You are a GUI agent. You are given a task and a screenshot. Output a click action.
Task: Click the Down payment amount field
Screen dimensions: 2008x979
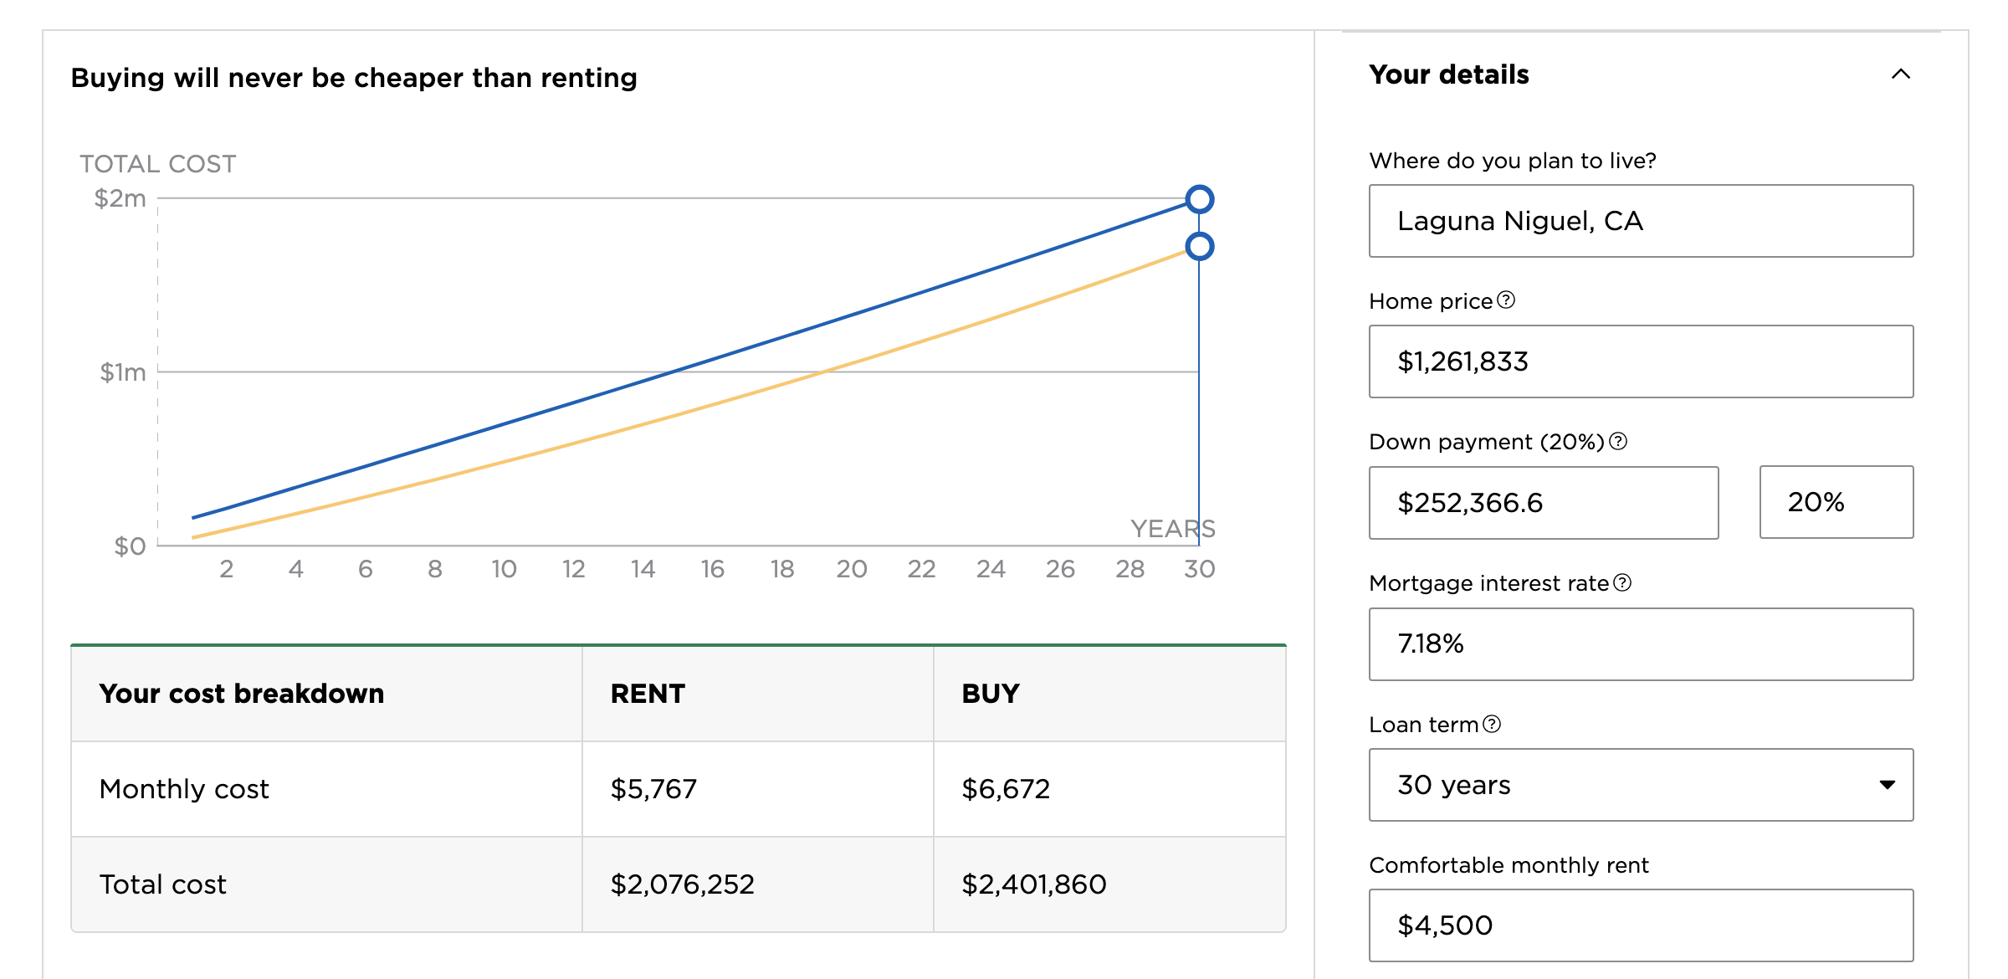(1544, 503)
